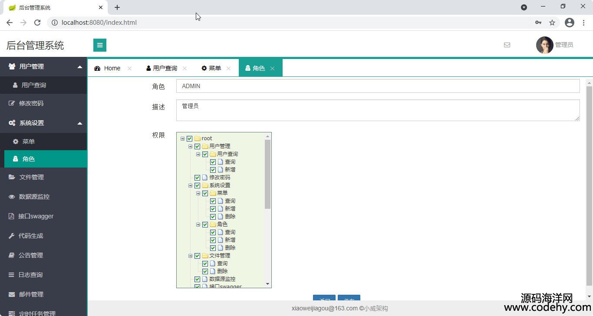Open 文件管理 in the sidebar
The width and height of the screenshot is (593, 316).
[31, 177]
